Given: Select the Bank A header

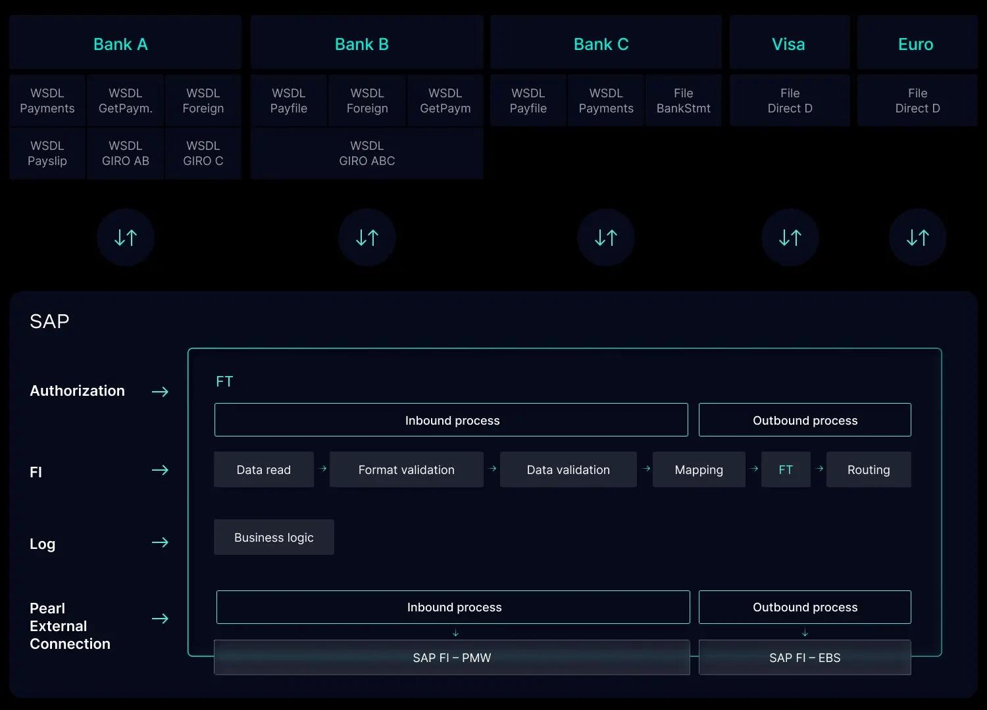Looking at the screenshot, I should (125, 42).
